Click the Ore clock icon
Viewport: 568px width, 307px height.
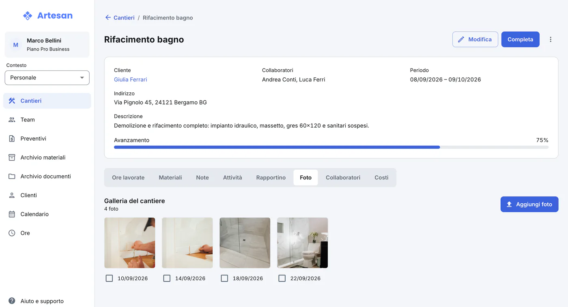click(12, 233)
